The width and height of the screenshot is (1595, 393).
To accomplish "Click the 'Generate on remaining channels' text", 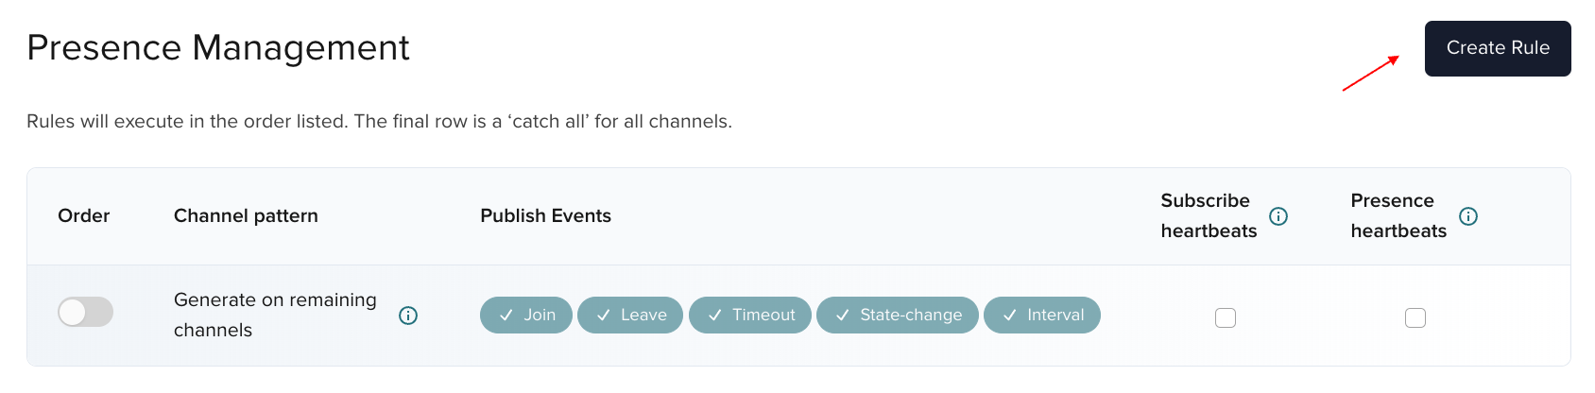I will click(275, 316).
